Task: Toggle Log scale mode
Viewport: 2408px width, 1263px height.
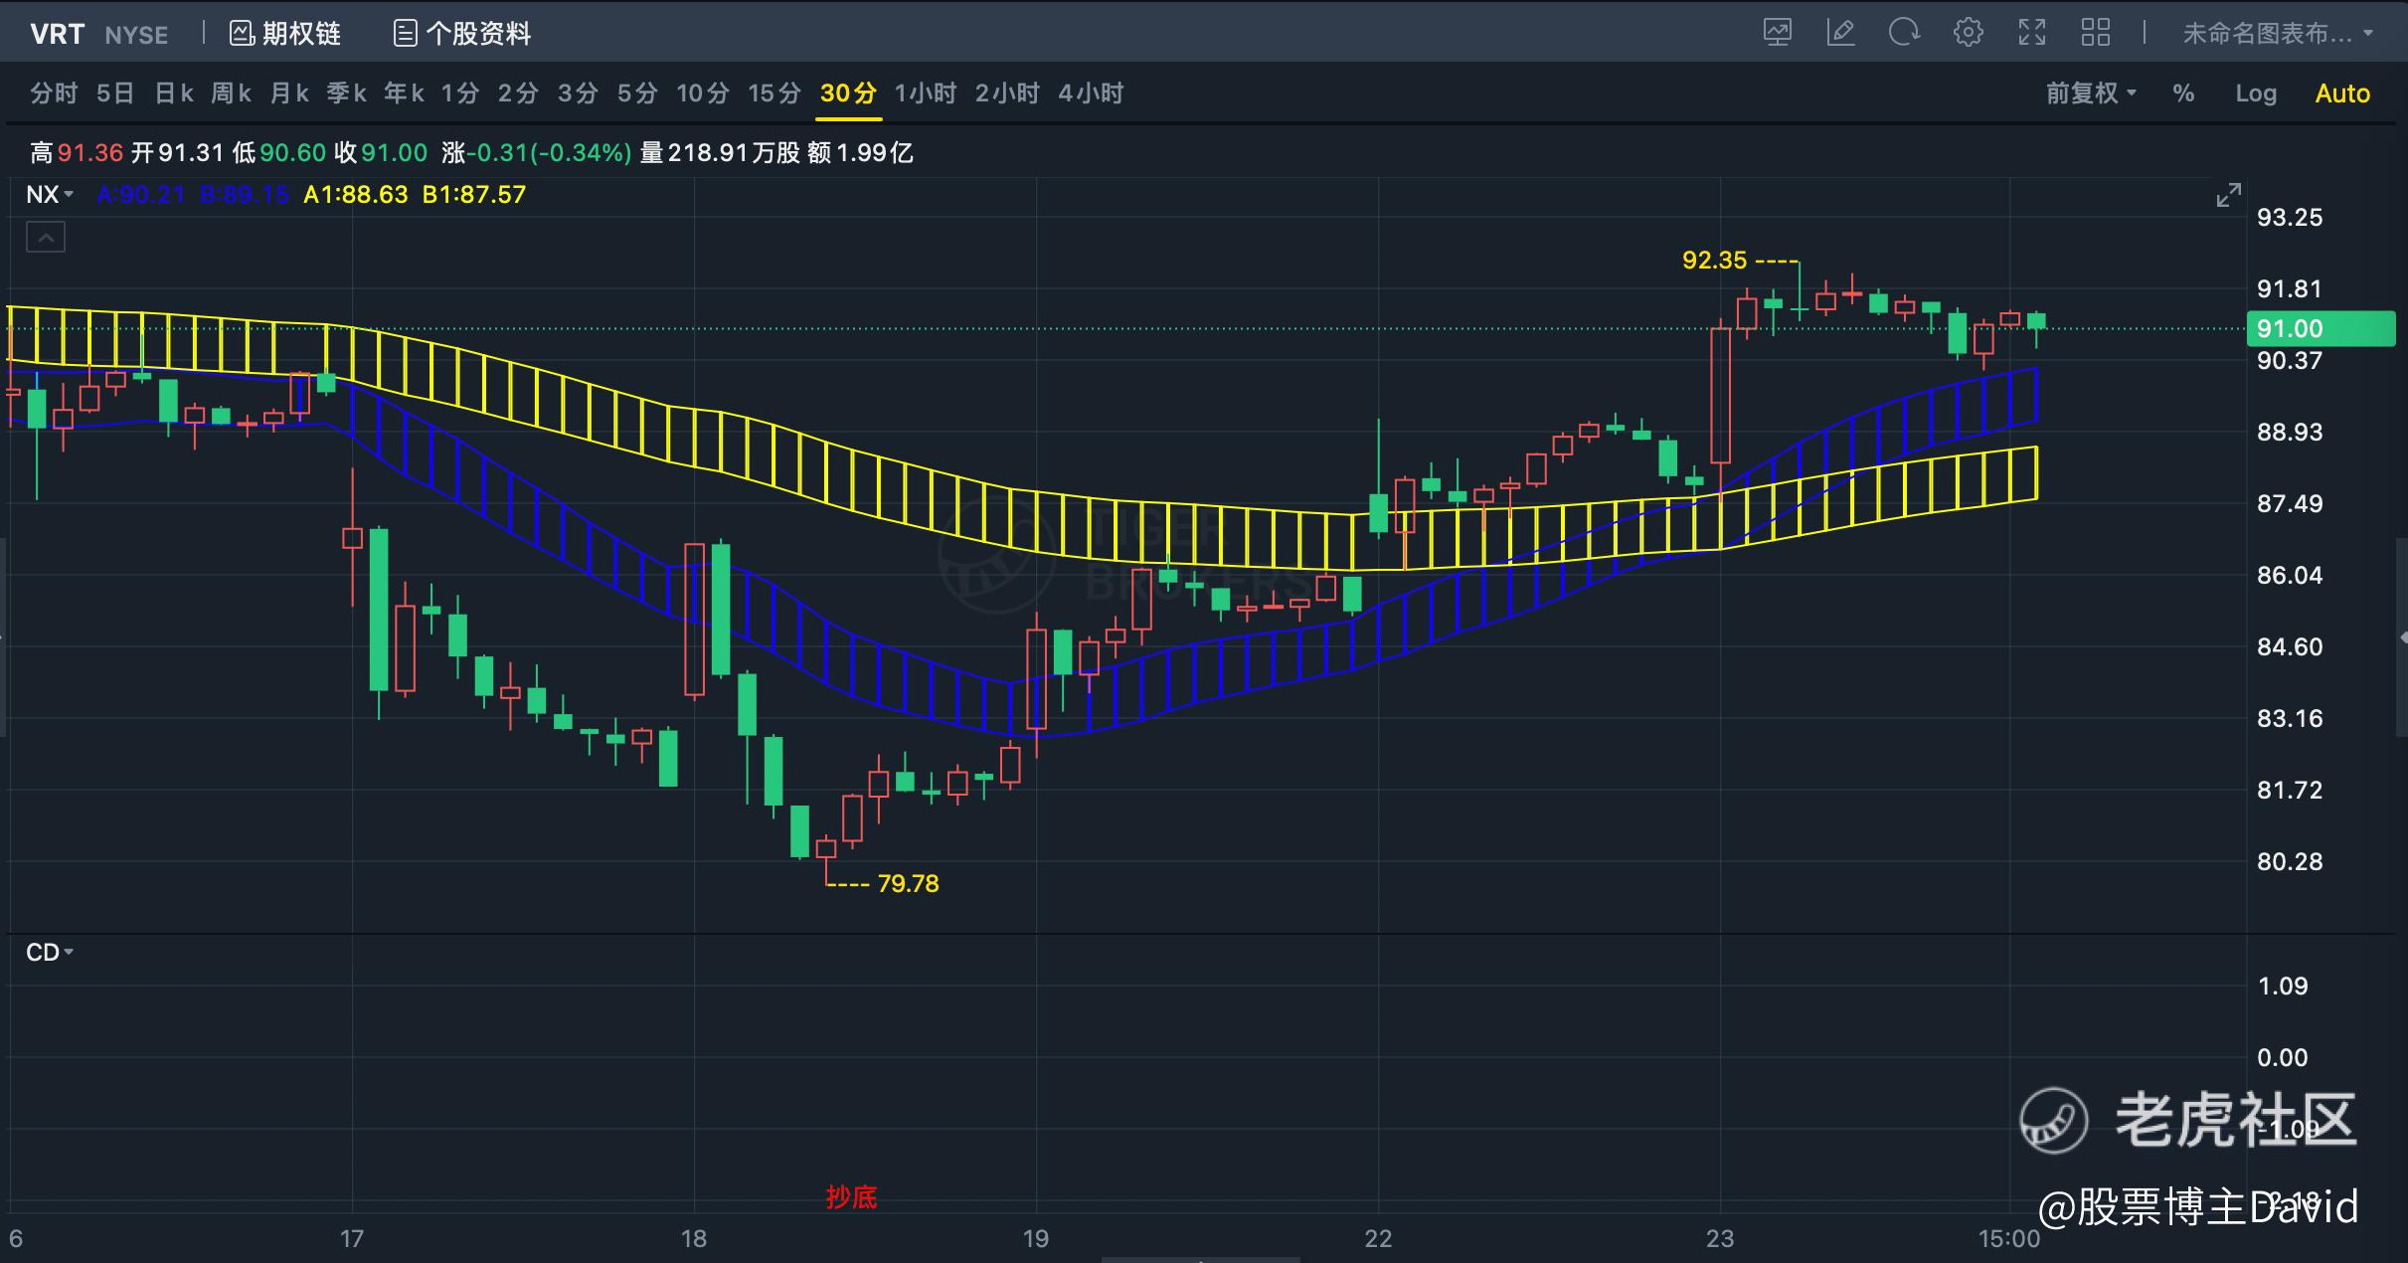Action: [x=2256, y=93]
